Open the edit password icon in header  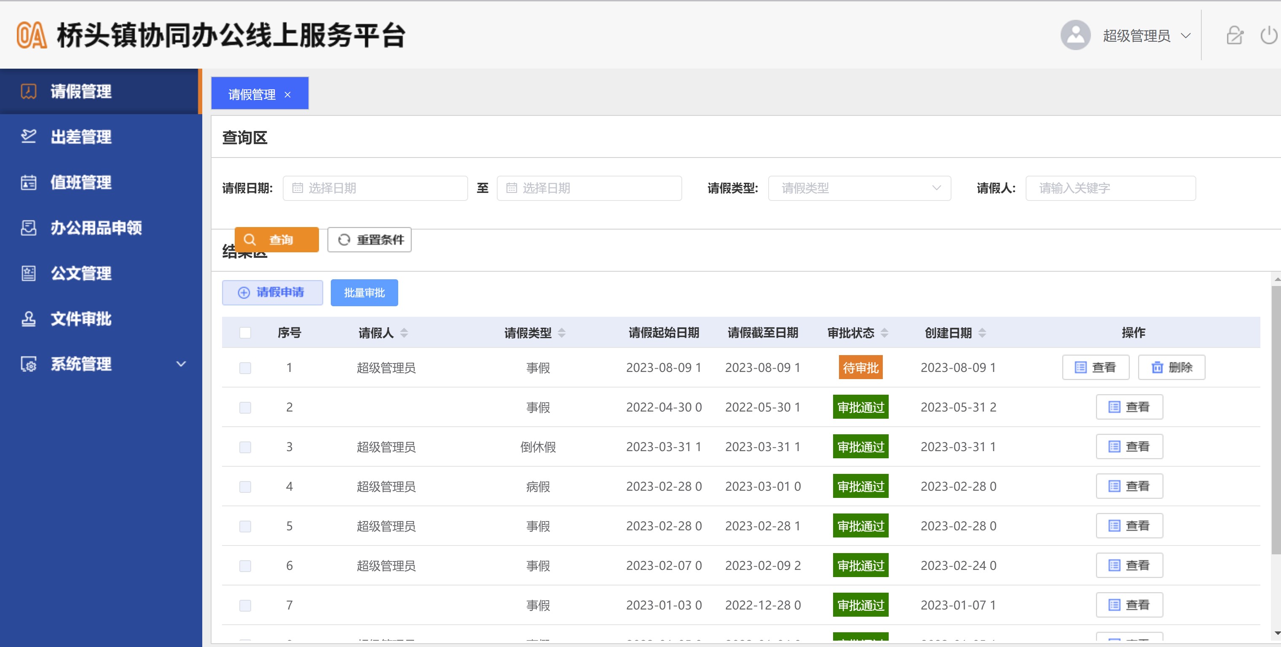(x=1235, y=35)
